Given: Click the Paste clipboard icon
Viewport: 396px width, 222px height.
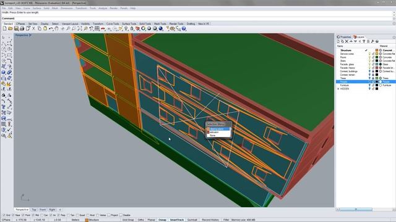Looking at the screenshot, I should [x=45, y=29].
